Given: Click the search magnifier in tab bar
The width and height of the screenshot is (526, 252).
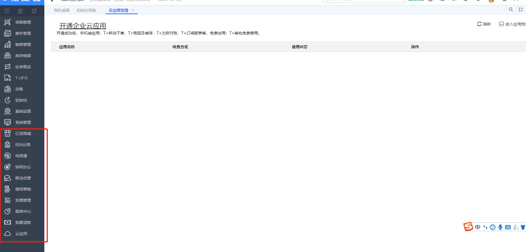Looking at the screenshot, I should [x=511, y=9].
